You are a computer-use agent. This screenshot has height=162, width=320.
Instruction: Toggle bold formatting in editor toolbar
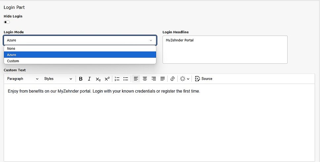(81, 79)
